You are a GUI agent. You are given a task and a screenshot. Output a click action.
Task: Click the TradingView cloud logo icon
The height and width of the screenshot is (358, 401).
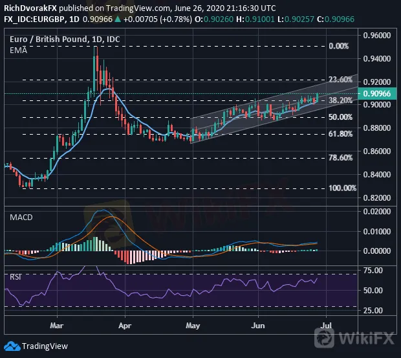click(x=13, y=346)
